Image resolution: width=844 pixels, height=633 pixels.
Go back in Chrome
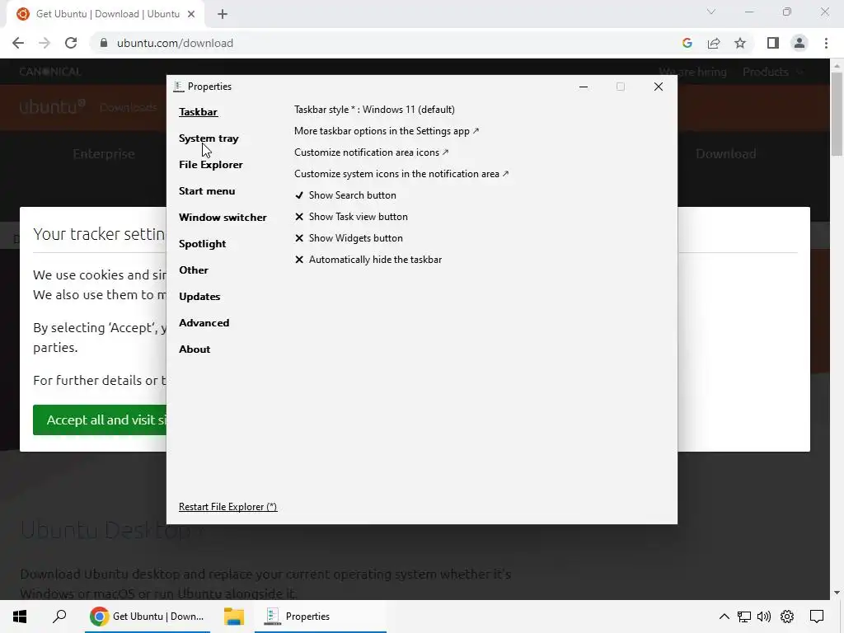[x=18, y=43]
